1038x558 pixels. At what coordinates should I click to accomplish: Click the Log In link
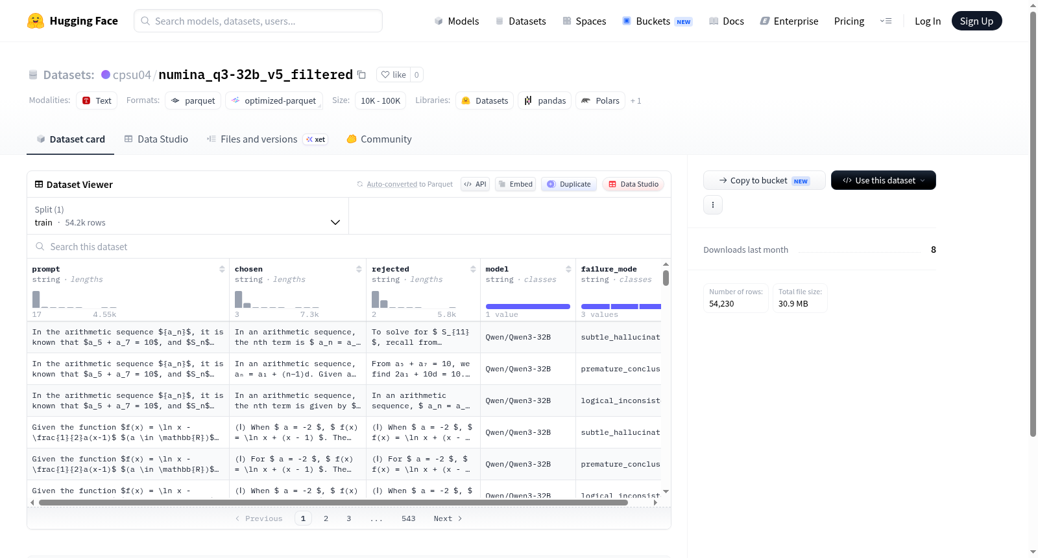coord(928,21)
